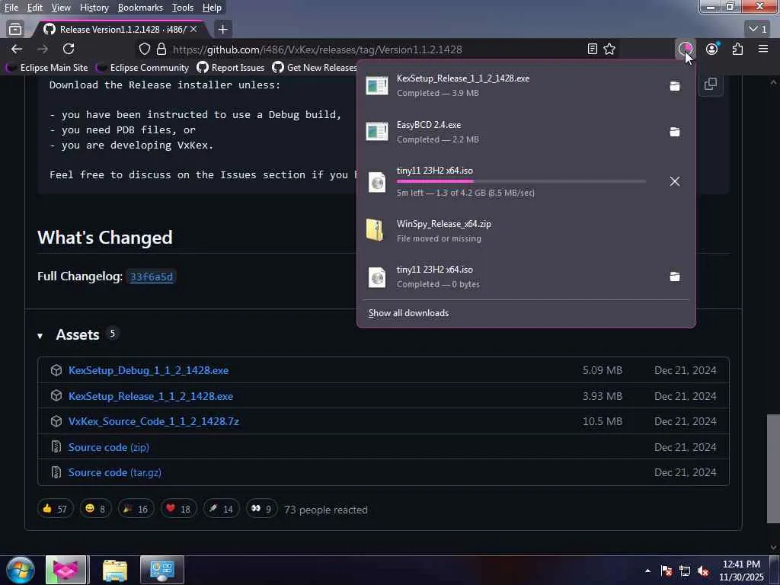Screen dimensions: 780x585
Task: Download KexSetup_Debug_1_1_2_1428.exe asset
Action: [x=149, y=370]
